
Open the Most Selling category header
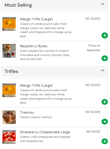coord(54,5)
